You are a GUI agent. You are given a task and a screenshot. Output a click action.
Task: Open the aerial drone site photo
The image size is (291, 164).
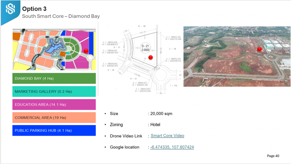pyautogui.click(x=237, y=56)
